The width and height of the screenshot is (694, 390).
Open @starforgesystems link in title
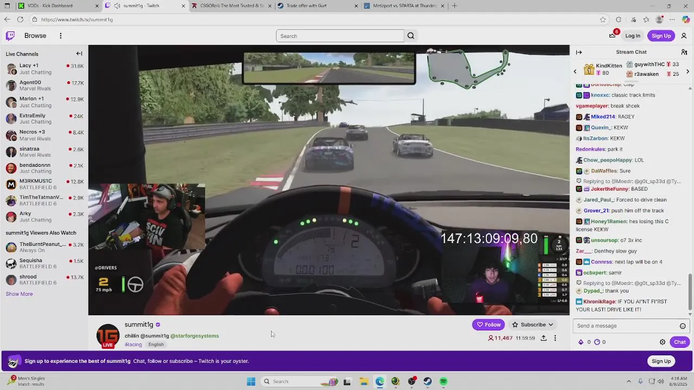[195, 336]
